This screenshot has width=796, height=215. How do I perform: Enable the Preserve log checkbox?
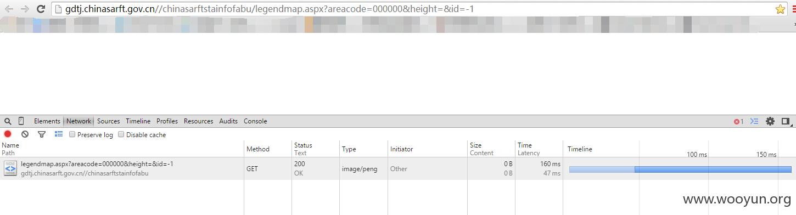[72, 134]
